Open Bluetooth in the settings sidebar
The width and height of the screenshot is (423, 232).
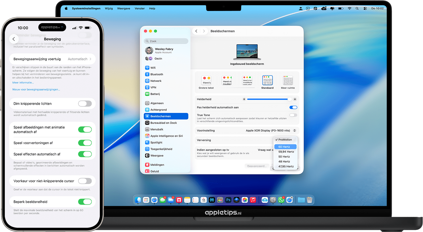166,74
